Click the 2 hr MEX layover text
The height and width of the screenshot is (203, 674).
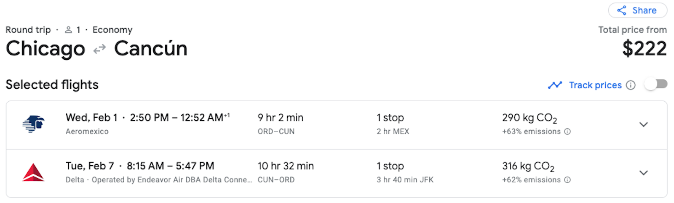coord(393,132)
